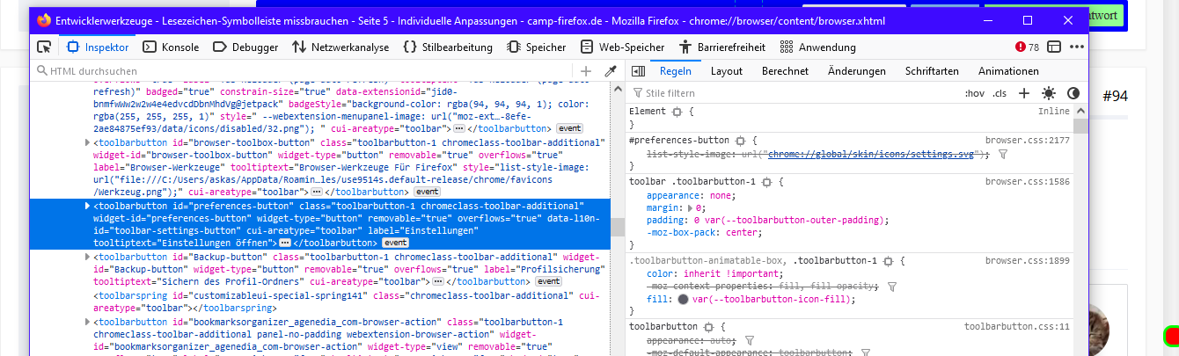Add a new node with plus icon
1179x356 pixels.
pos(586,71)
